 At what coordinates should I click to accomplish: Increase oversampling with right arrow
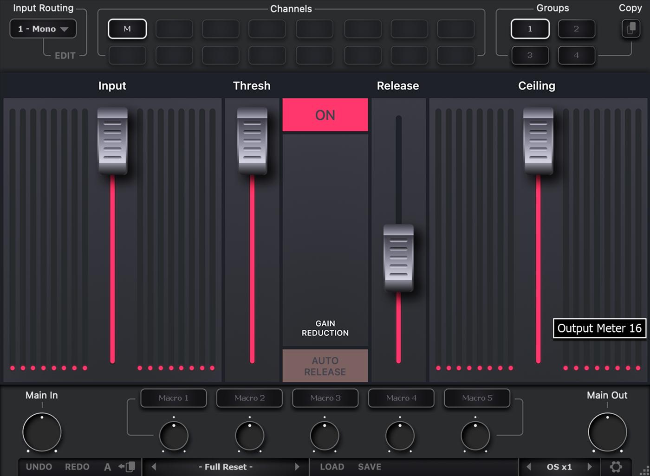coord(590,467)
